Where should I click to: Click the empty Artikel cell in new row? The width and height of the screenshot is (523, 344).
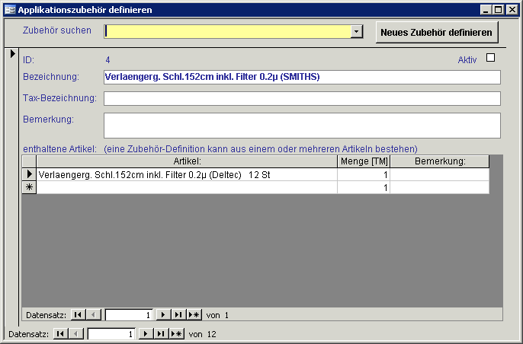[x=187, y=187]
